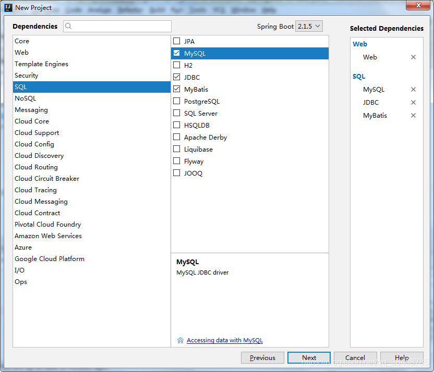This screenshot has width=434, height=372.
Task: Remove JDBC from selected dependencies
Action: [x=413, y=102]
